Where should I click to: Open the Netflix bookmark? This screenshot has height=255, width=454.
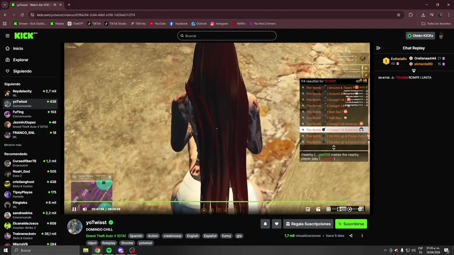[239, 24]
